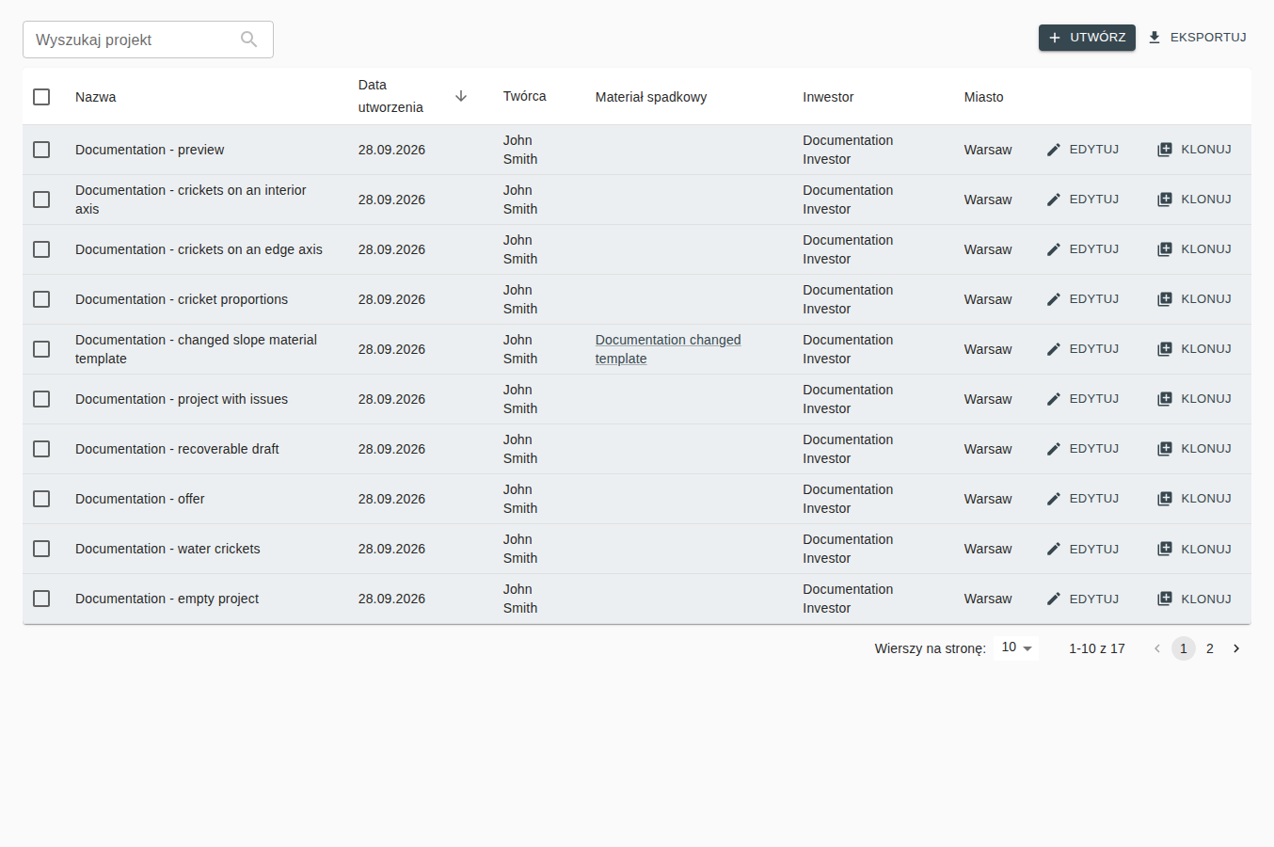1274x847 pixels.
Task: Click the Inwestor column header
Action: coord(828,97)
